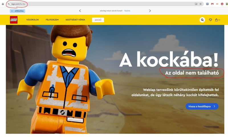Click the LEGO logo
228x138 pixels.
click(x=14, y=20)
